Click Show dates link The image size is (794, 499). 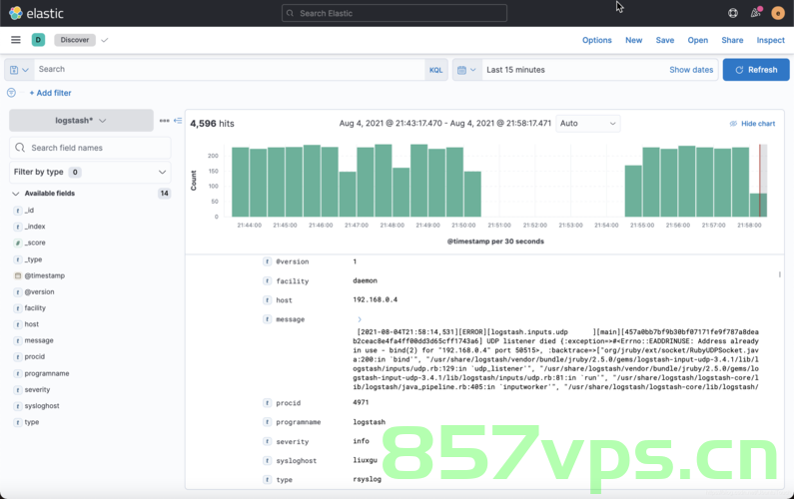pyautogui.click(x=691, y=70)
